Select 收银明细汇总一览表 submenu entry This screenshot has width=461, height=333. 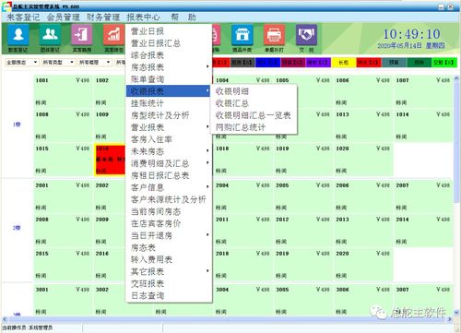254,115
